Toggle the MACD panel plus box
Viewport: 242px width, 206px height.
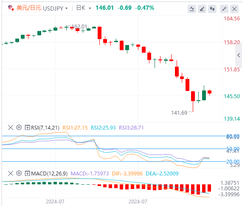[27, 174]
